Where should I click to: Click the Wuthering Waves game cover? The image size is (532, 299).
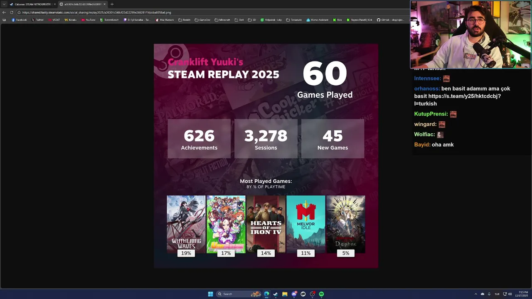[186, 224]
